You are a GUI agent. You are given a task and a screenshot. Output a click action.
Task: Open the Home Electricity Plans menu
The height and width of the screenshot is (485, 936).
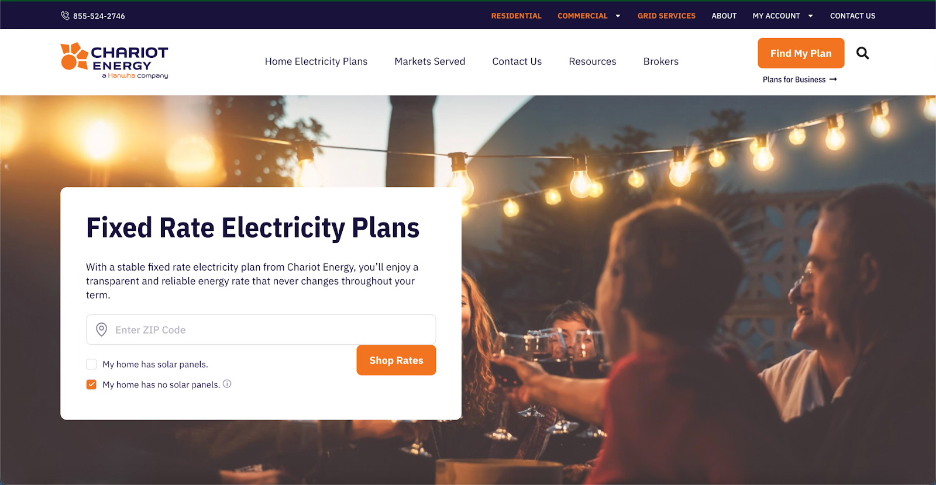click(x=316, y=61)
